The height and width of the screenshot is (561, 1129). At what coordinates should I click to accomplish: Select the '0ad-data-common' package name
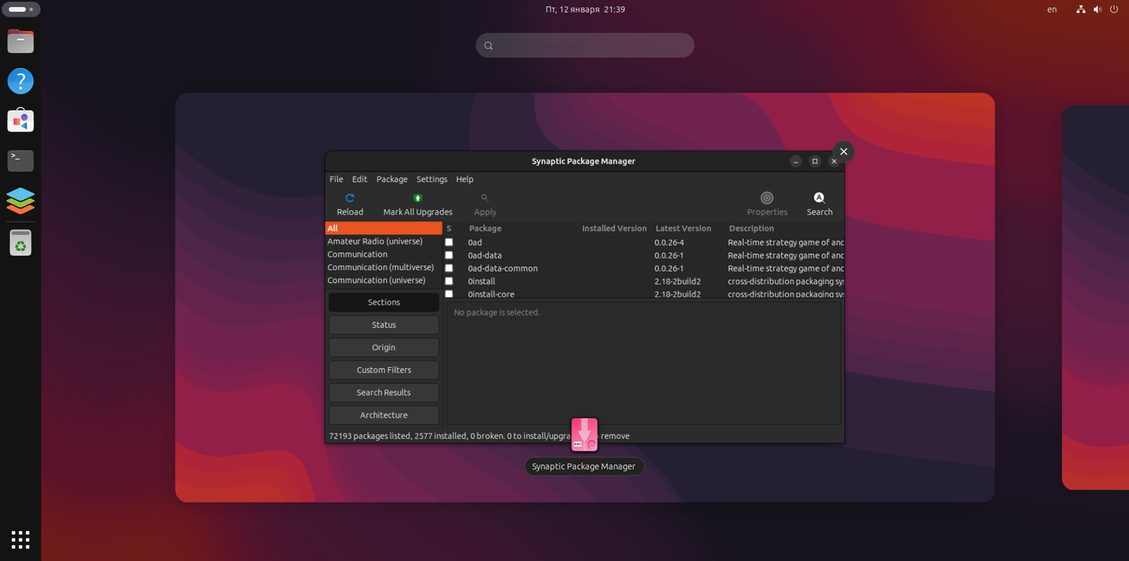point(503,268)
